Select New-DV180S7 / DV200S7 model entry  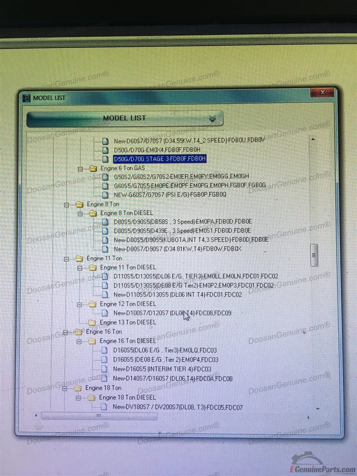(x=178, y=407)
